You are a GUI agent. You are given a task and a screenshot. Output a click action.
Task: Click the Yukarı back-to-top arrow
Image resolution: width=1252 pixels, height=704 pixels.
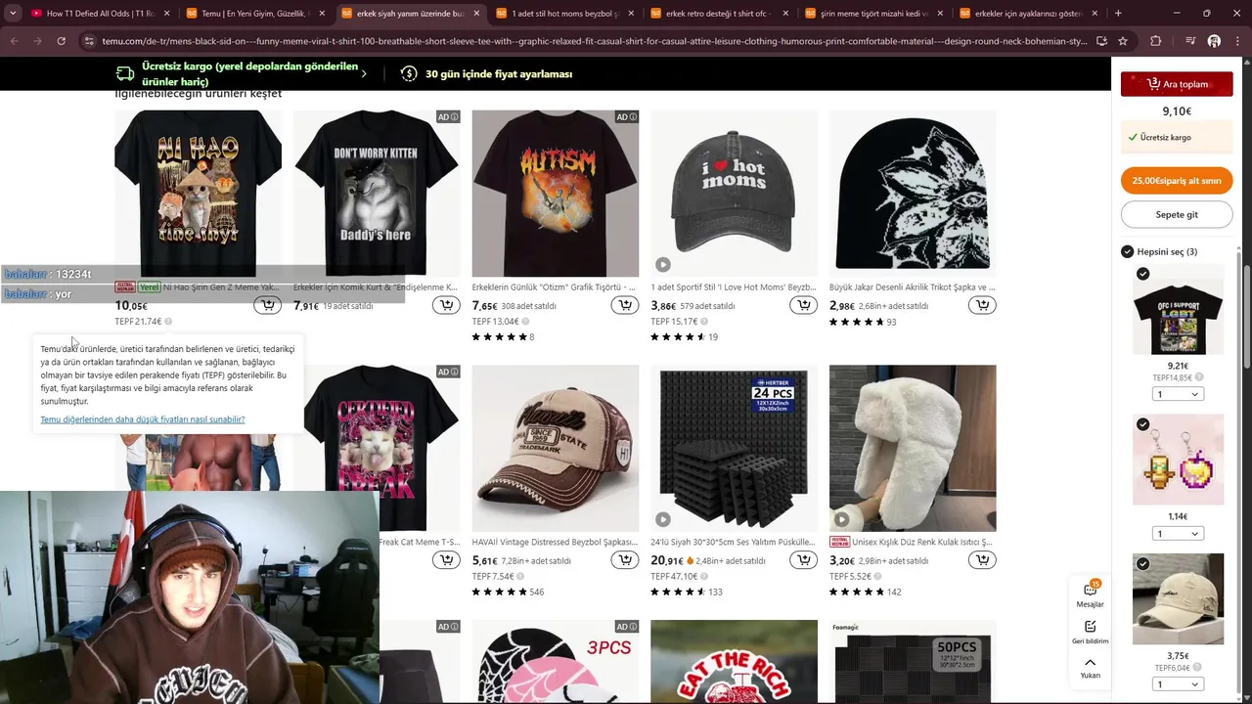1090,668
